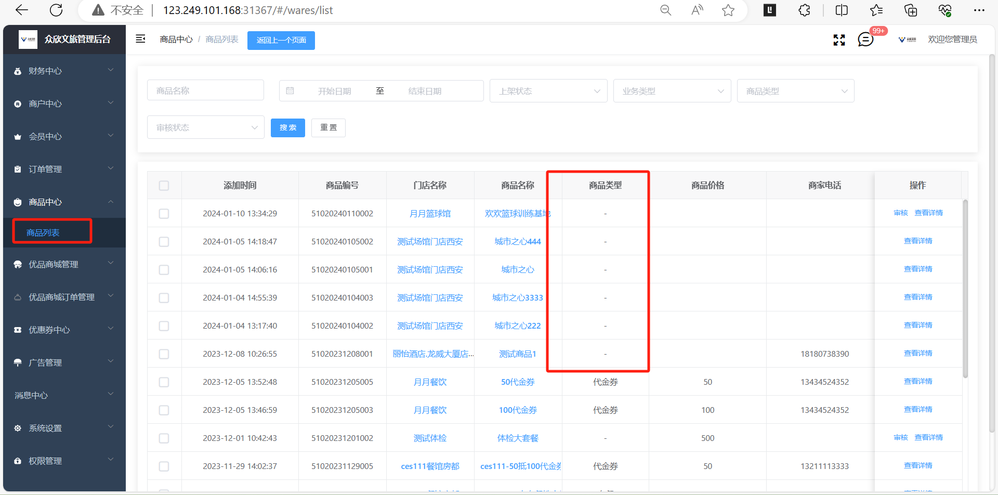Expand the 消息中心 menu
This screenshot has width=998, height=495.
coord(111,394)
